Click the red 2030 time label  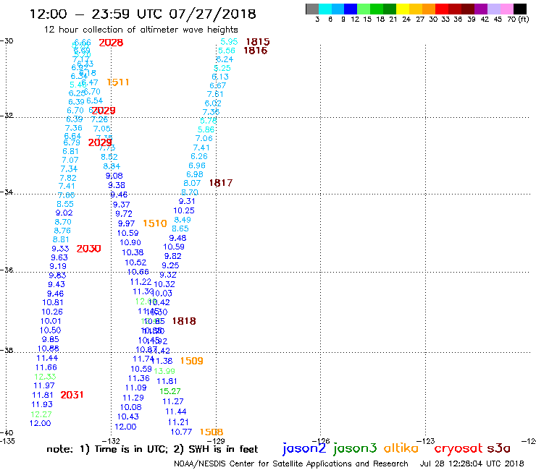[x=88, y=249]
